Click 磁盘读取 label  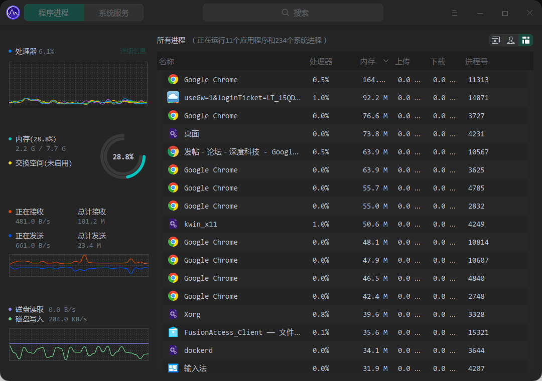click(30, 309)
